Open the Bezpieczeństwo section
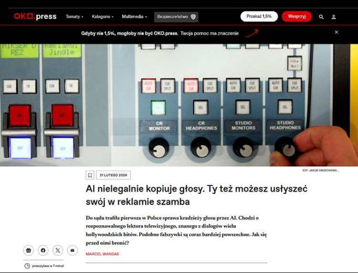The image size is (358, 273). (x=176, y=17)
